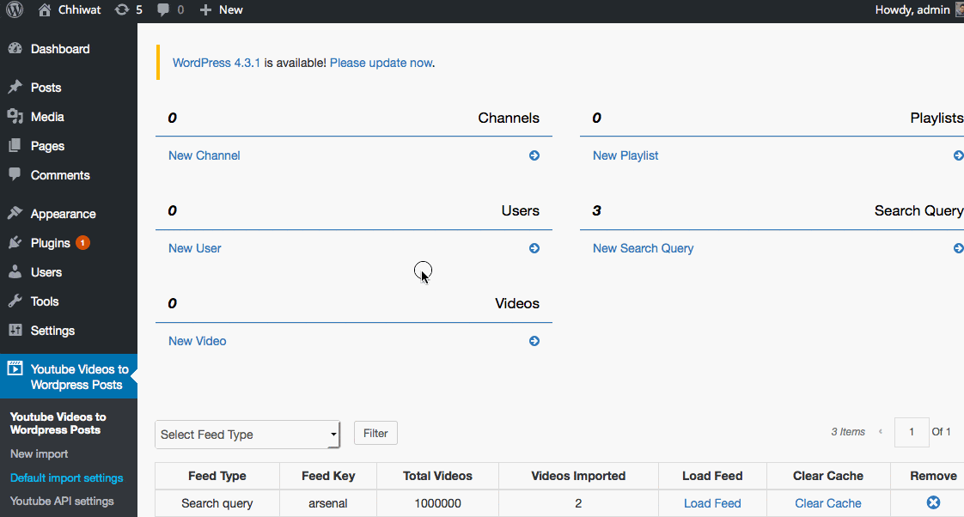Select Youtube API settings submenu item
The image size is (964, 517).
[62, 501]
